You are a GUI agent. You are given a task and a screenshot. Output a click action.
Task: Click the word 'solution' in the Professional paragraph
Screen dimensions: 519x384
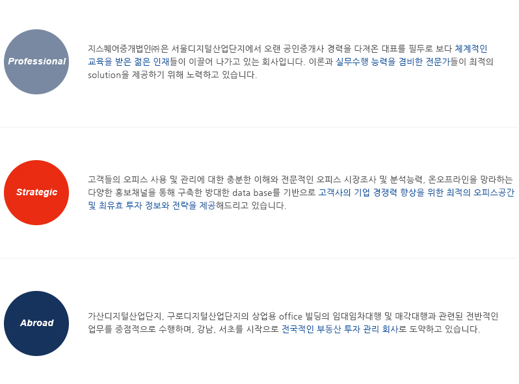(x=104, y=75)
